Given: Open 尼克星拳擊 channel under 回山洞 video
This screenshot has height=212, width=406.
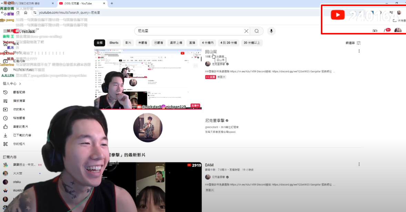Looking at the screenshot, I should pyautogui.click(x=219, y=64).
